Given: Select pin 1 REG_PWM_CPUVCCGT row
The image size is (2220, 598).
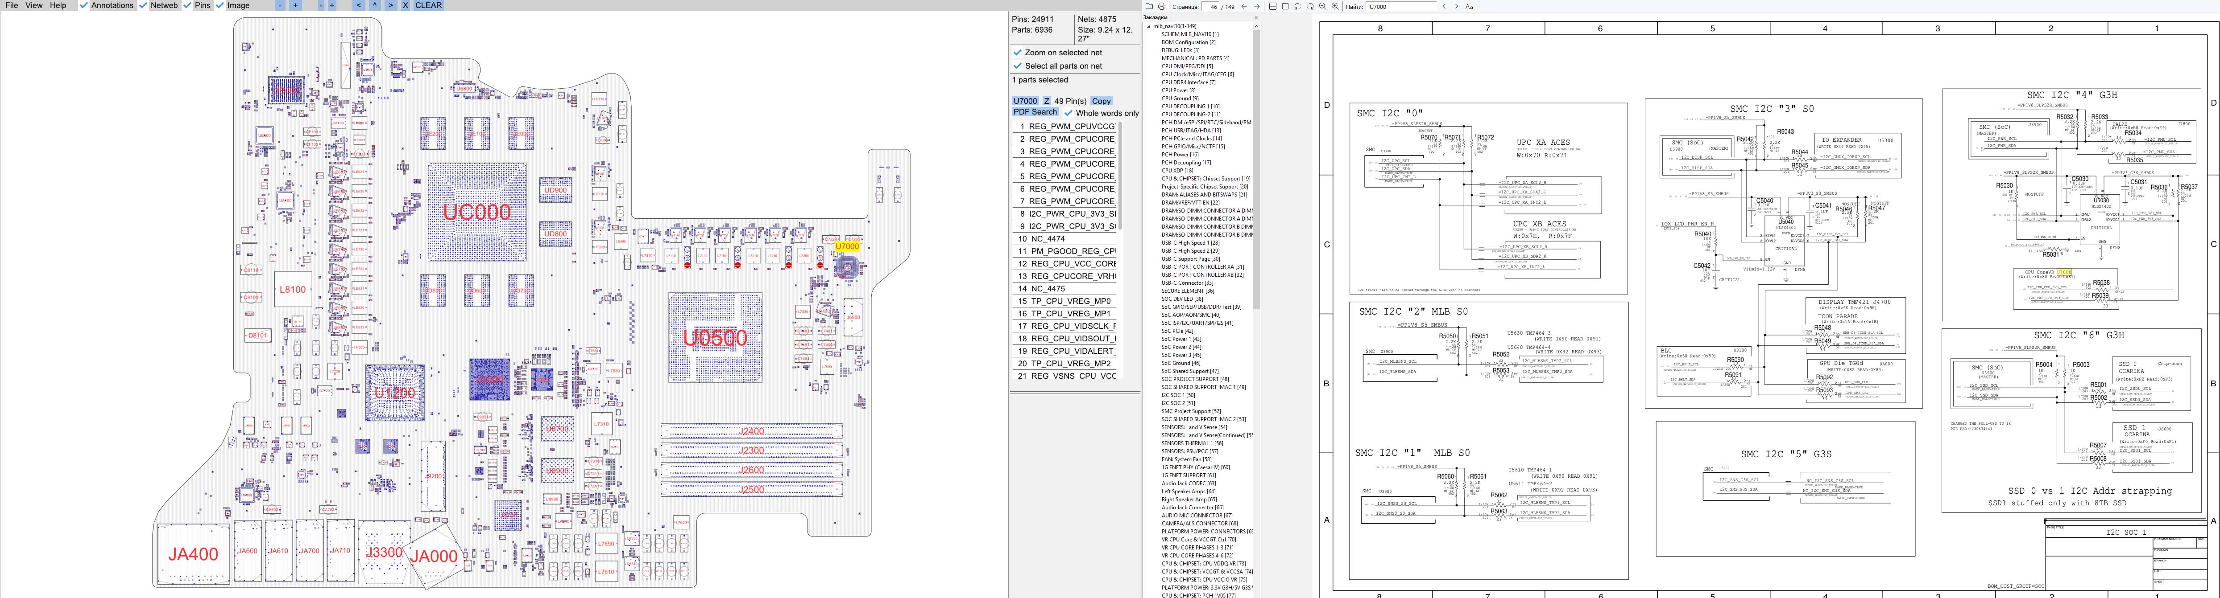Looking at the screenshot, I should (x=1065, y=127).
